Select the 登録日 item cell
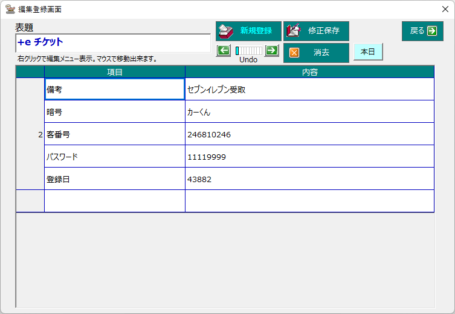This screenshot has height=314, width=455. pos(115,179)
